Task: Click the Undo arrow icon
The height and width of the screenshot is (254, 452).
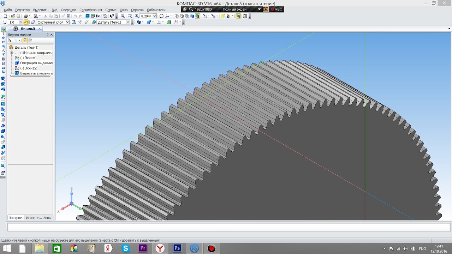Action: [75, 16]
